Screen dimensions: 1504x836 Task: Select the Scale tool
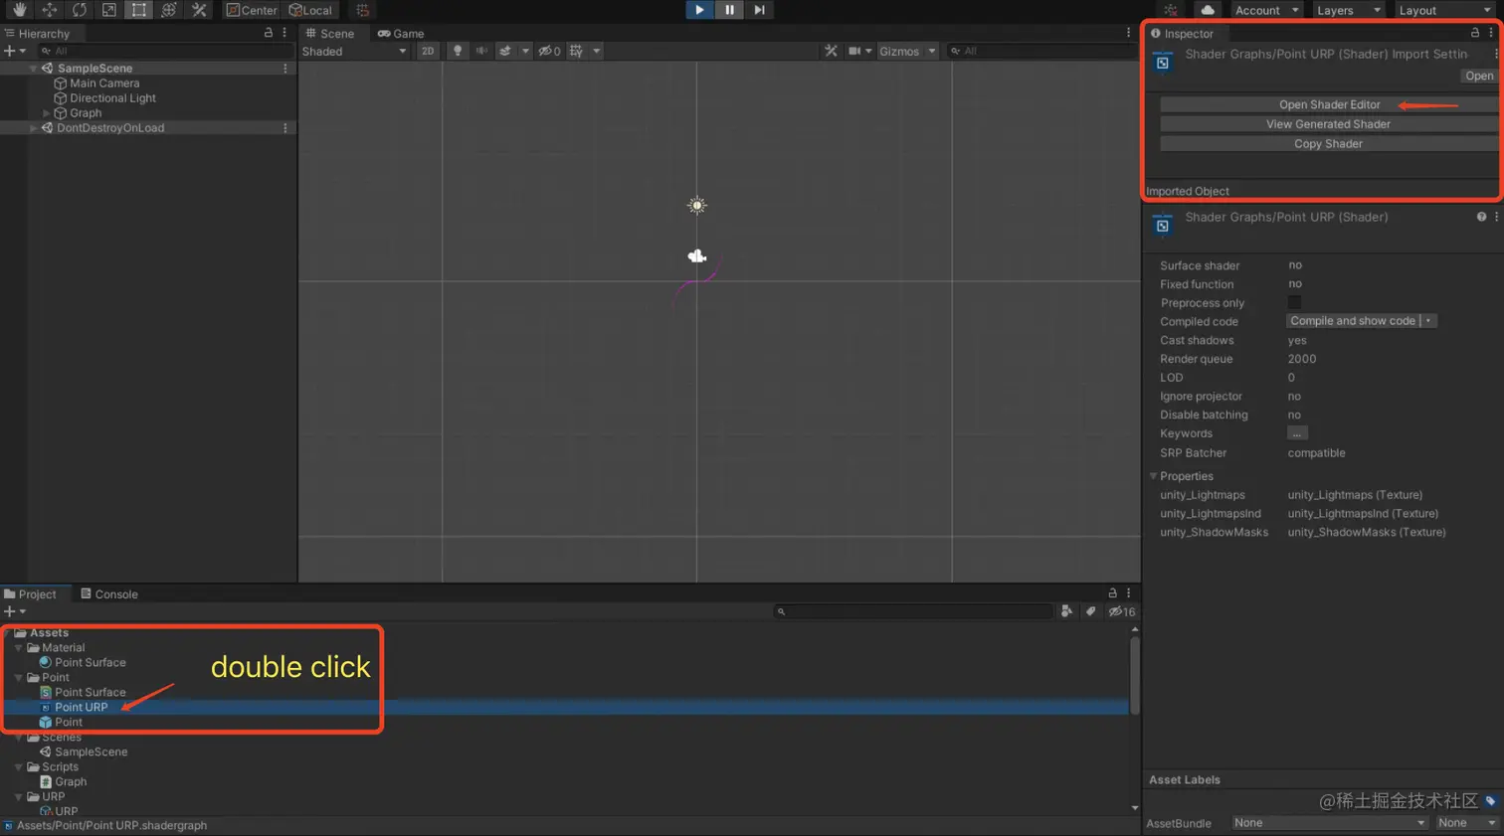coord(108,10)
